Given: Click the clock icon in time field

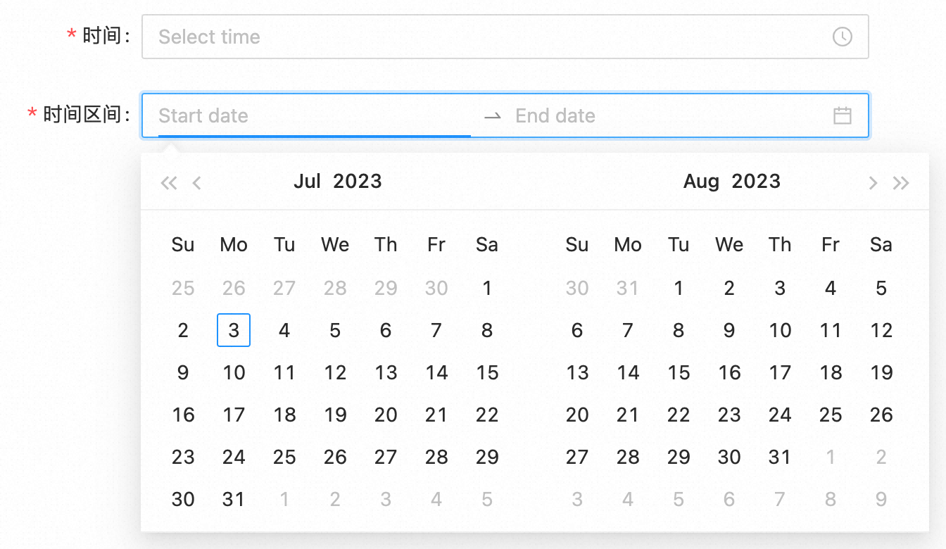Looking at the screenshot, I should pyautogui.click(x=842, y=37).
